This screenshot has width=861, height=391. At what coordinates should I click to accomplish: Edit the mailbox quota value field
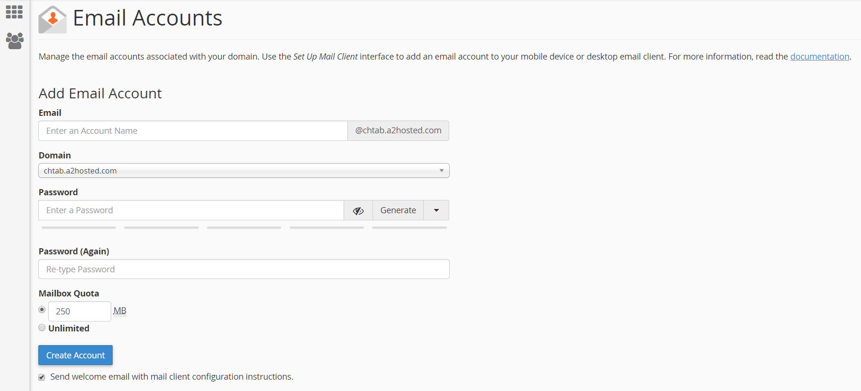click(x=80, y=311)
